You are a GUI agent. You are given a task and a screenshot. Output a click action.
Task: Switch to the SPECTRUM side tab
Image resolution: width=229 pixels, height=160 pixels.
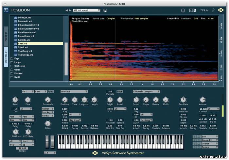point(6,57)
